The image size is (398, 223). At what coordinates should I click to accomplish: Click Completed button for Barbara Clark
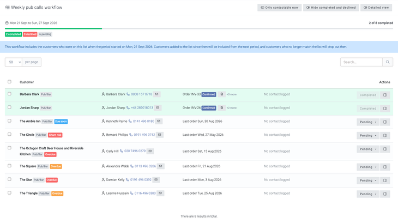tap(368, 95)
